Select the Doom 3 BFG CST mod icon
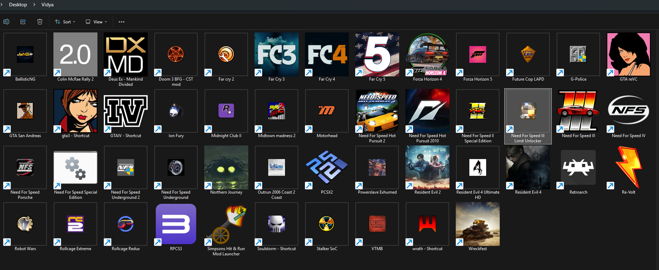The width and height of the screenshot is (659, 270). 176,54
